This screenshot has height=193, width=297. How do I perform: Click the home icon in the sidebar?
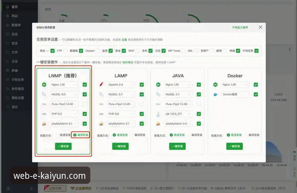(x=8, y=7)
